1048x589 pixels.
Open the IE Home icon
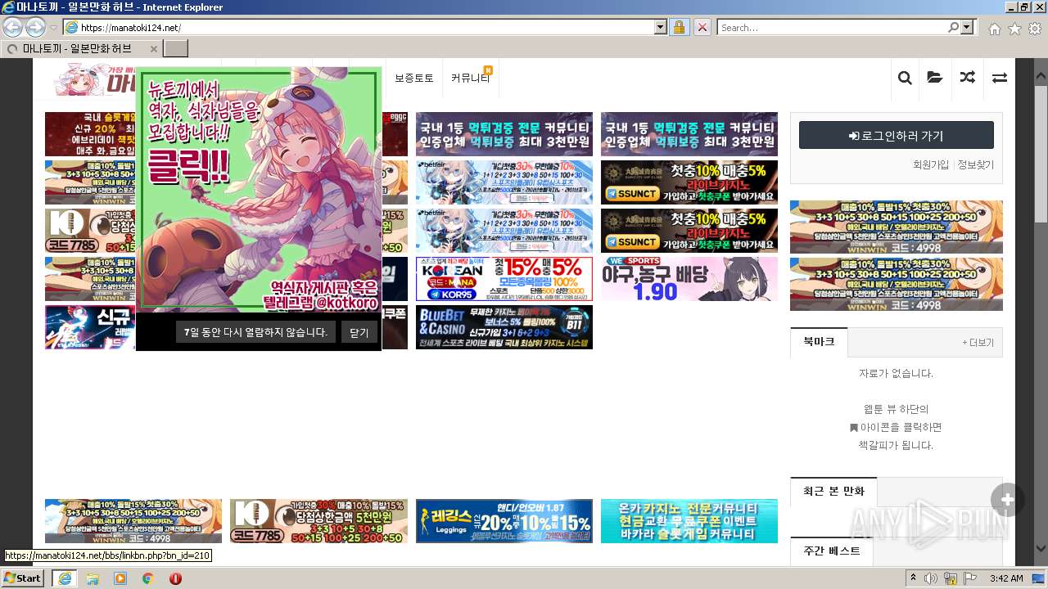click(994, 28)
